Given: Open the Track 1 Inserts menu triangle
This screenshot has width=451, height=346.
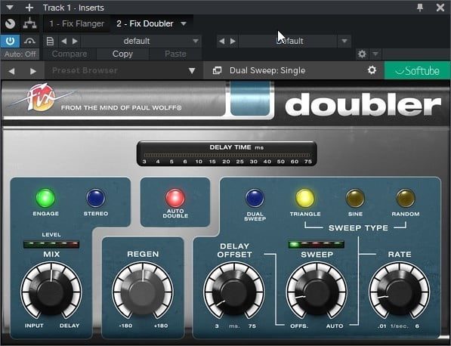Looking at the screenshot, I should (x=10, y=8).
